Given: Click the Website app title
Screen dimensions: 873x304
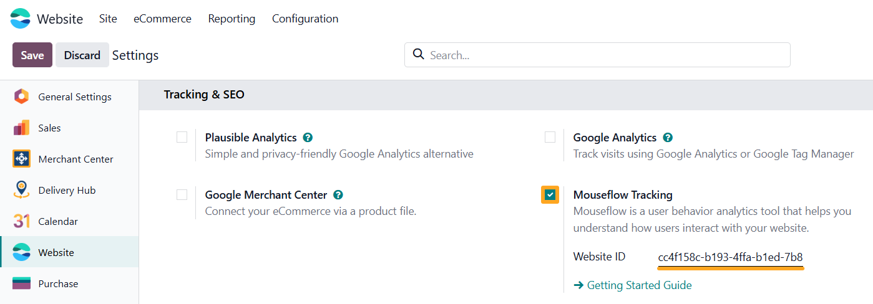Looking at the screenshot, I should (60, 19).
